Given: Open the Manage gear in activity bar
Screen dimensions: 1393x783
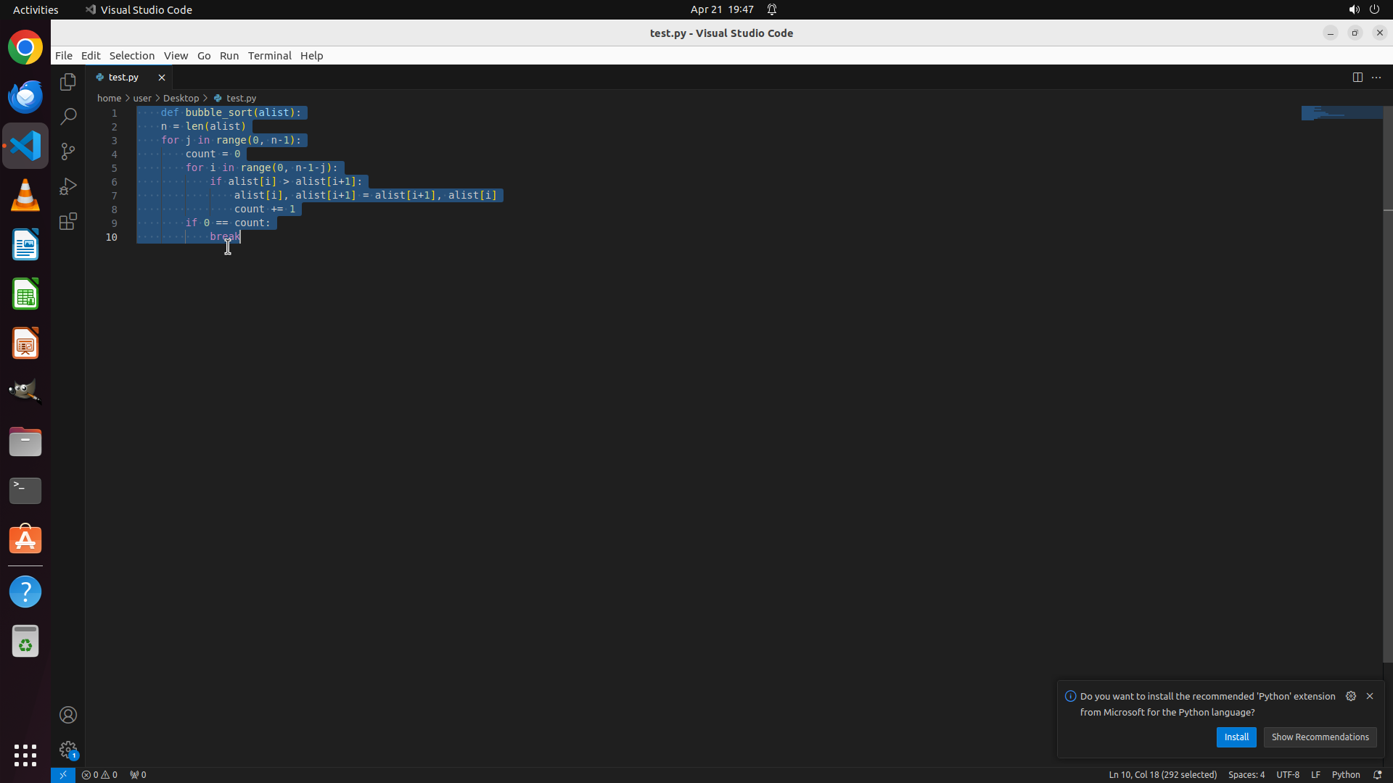Looking at the screenshot, I should (68, 750).
